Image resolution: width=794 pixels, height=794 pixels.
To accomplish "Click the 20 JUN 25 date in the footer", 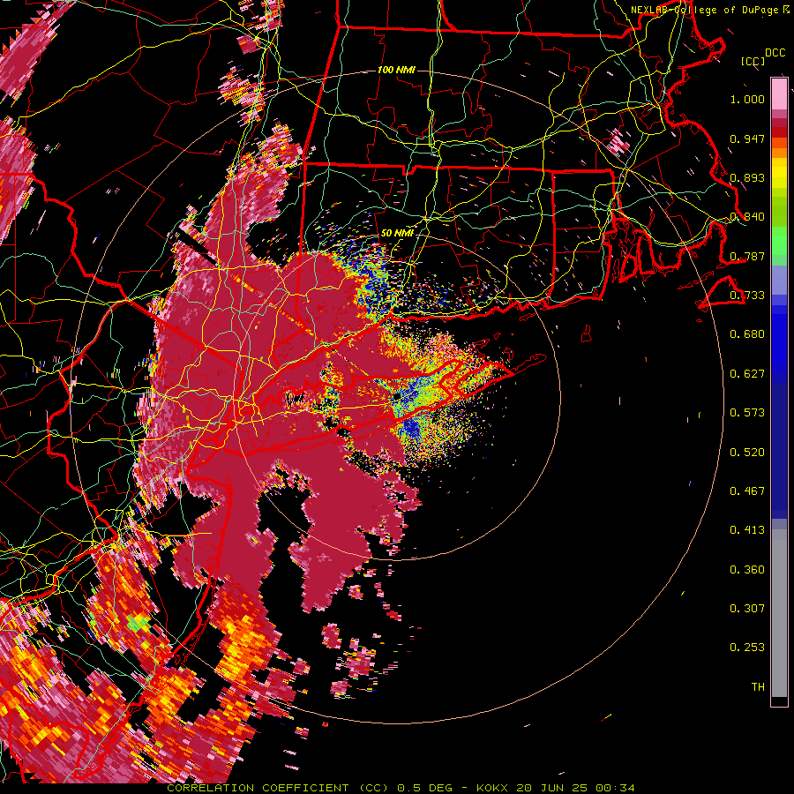I will coord(551,788).
